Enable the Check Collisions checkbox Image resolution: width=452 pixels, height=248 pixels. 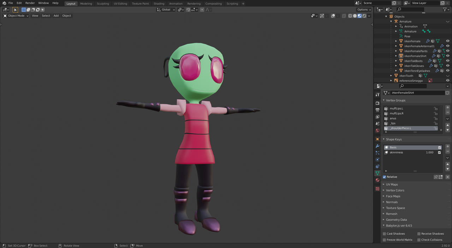pos(419,240)
